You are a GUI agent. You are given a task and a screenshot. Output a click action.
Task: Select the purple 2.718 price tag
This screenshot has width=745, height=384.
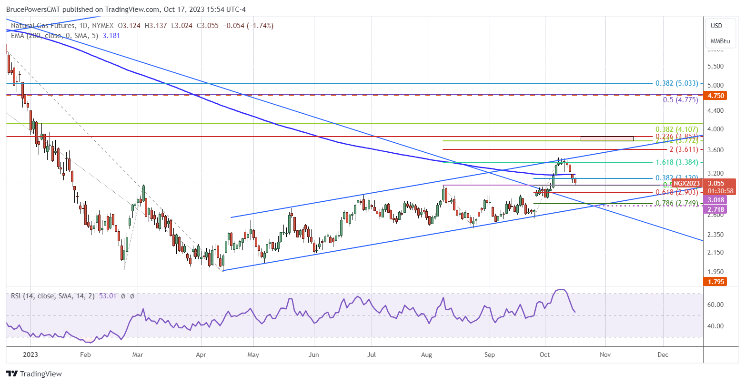pyautogui.click(x=716, y=209)
